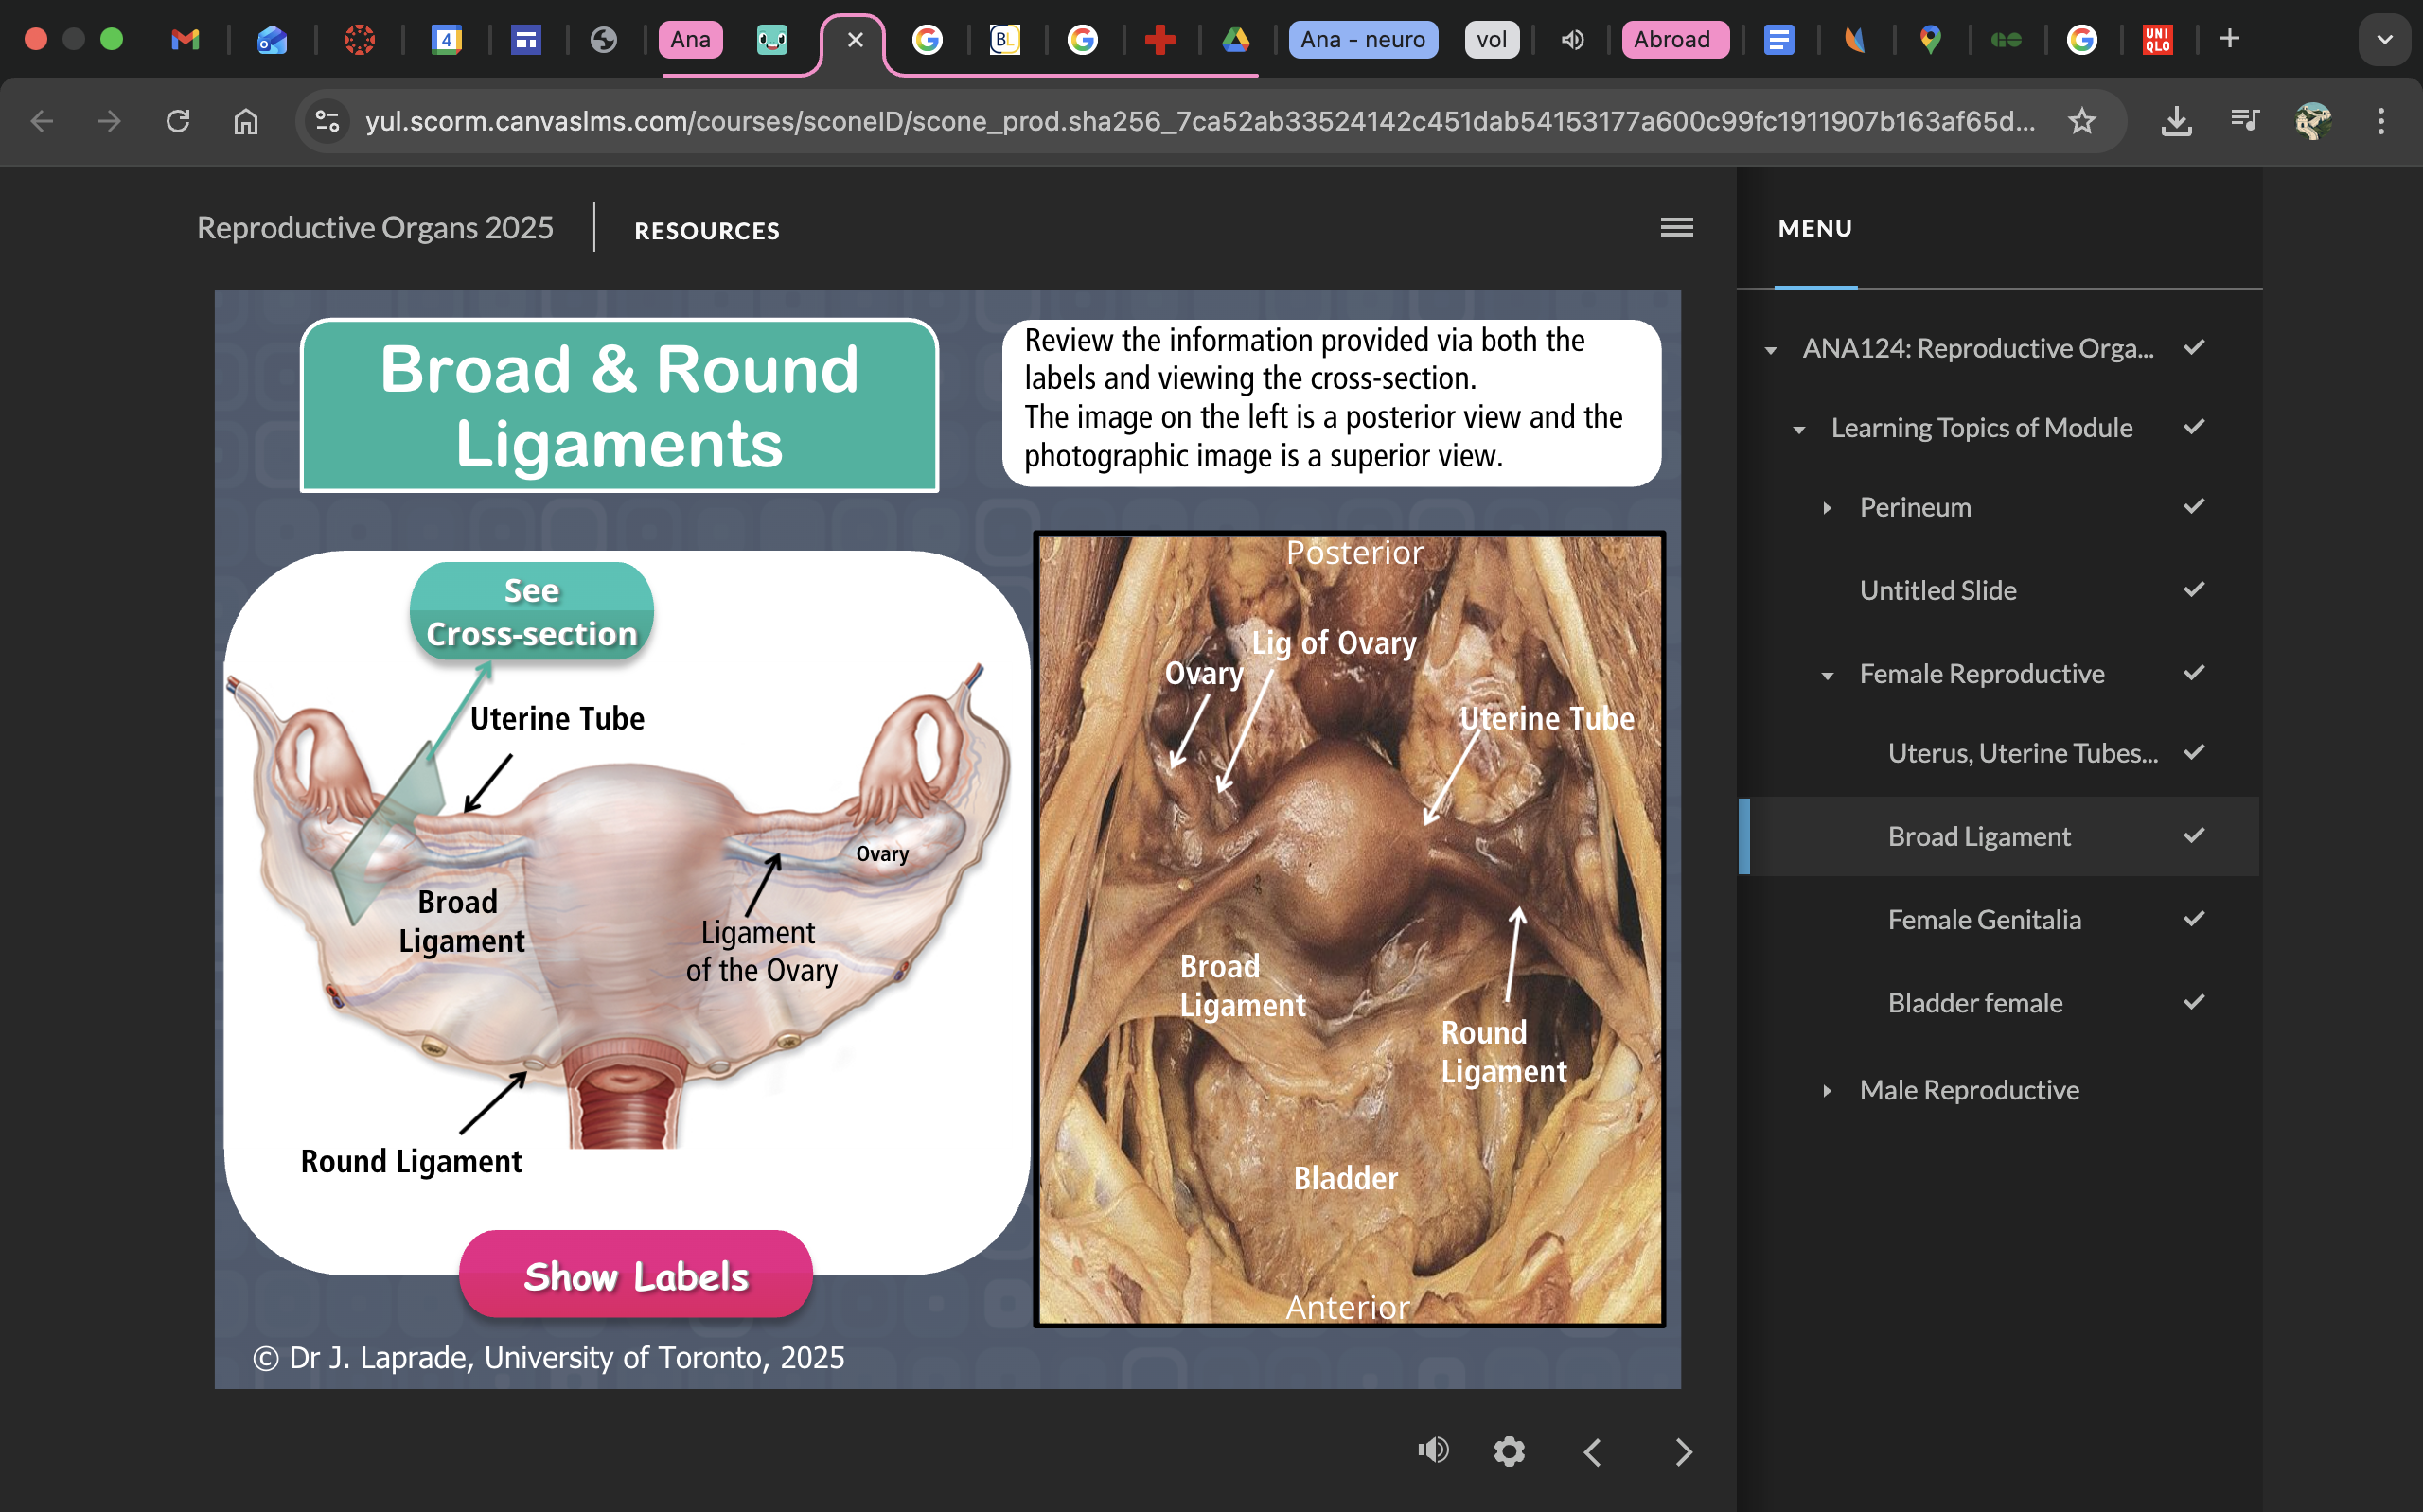This screenshot has height=1512, width=2423.
Task: Mute audio using the speaker icon
Action: click(1433, 1450)
